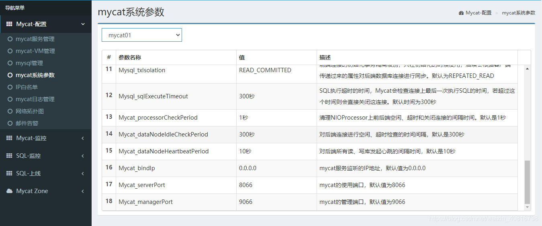Collapse the Mycat-配置 menu chevron
Image resolution: width=542 pixels, height=226 pixels.
pyautogui.click(x=83, y=24)
